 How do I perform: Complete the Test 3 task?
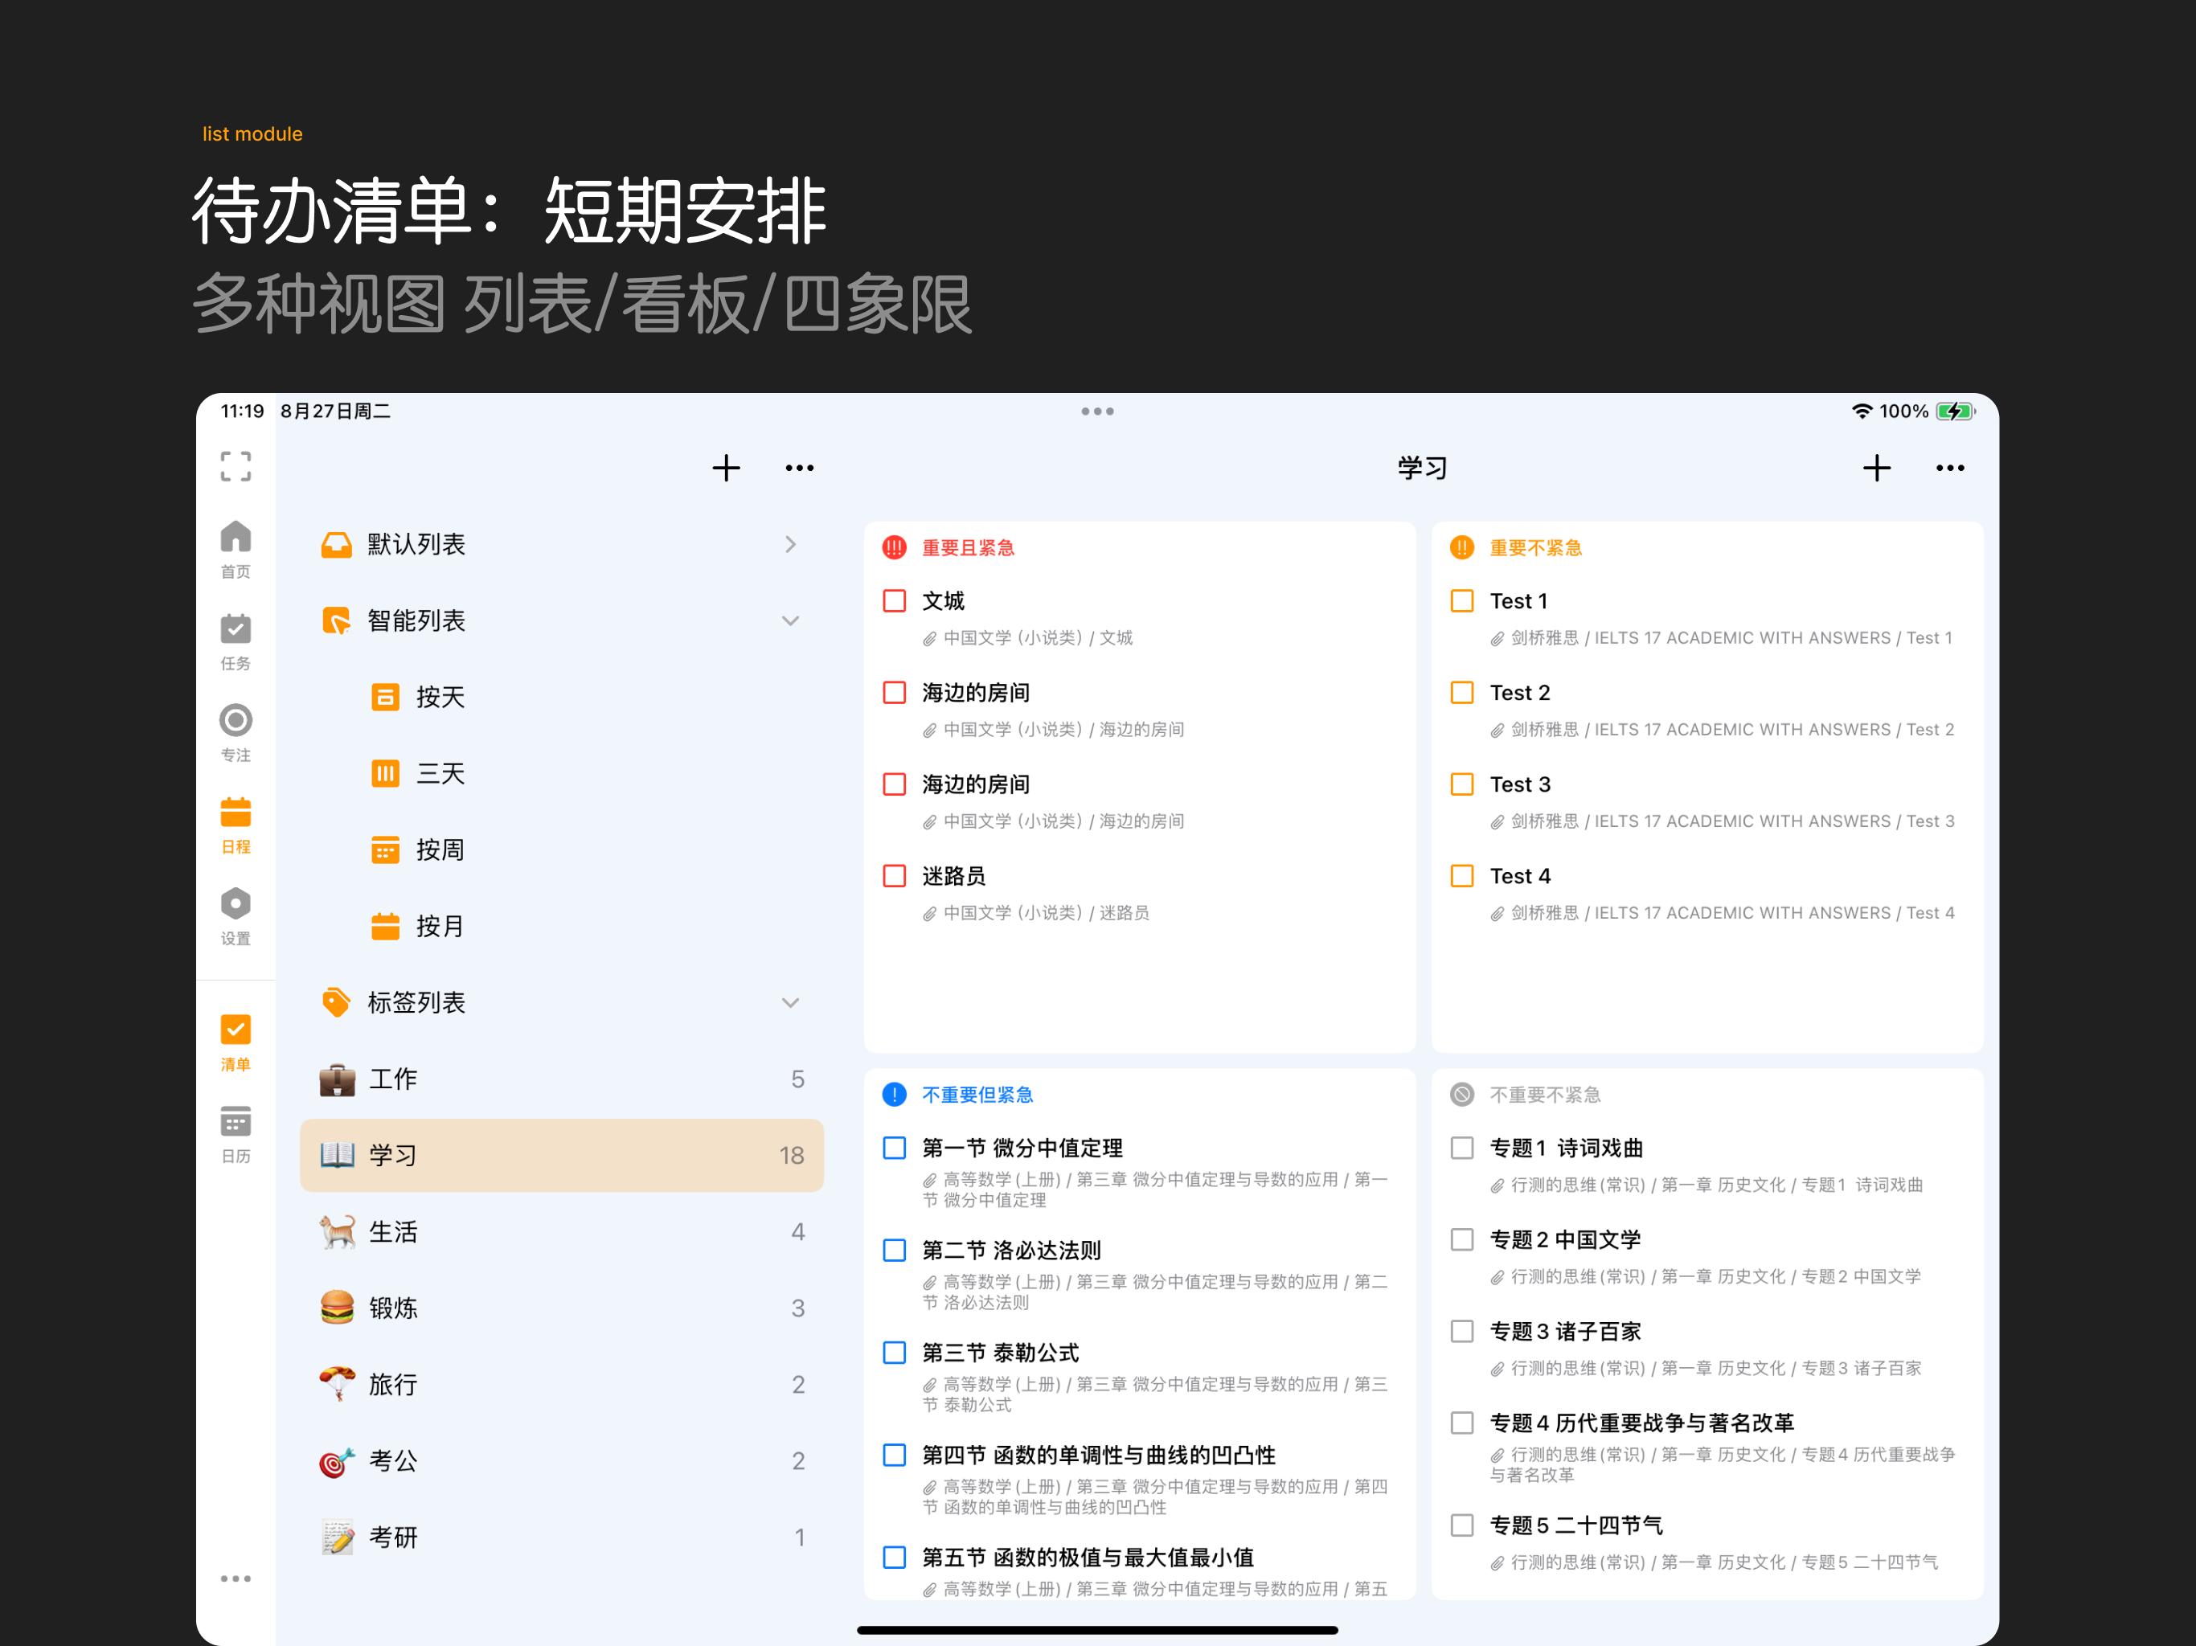(1462, 784)
